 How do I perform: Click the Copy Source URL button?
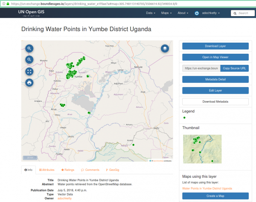tap(235, 68)
